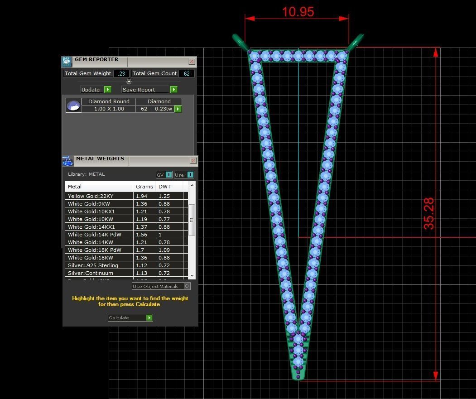Collapse the Gem Reporter using round arrow handle
Viewport: 476px width, 399px height.
coord(129,82)
